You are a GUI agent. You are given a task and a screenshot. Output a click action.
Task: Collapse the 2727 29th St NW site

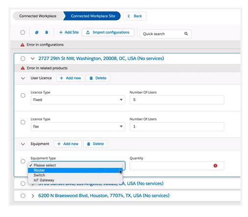coord(33,59)
